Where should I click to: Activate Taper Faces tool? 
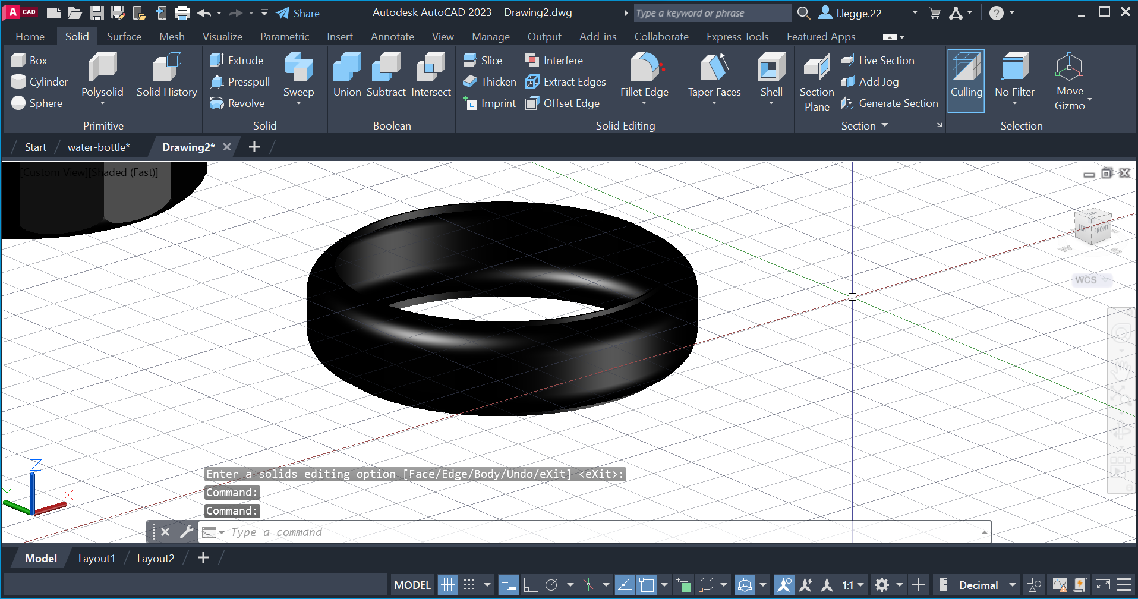pos(714,74)
